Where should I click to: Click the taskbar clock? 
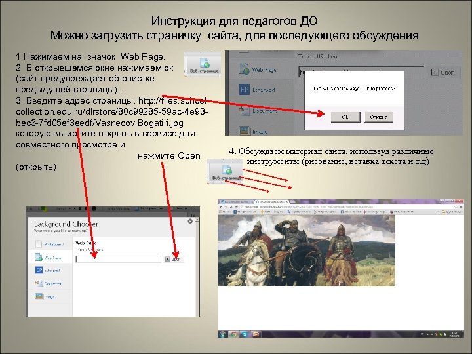[x=454, y=334]
